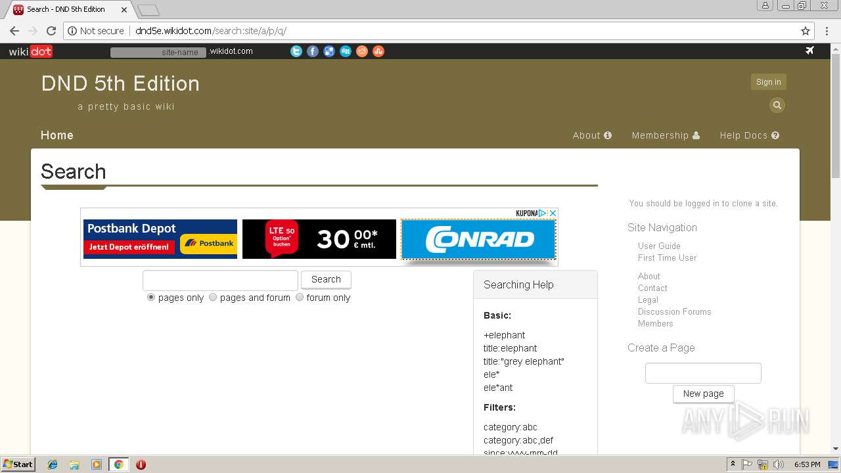View site info next to Not secure
The image size is (841, 473).
73,31
